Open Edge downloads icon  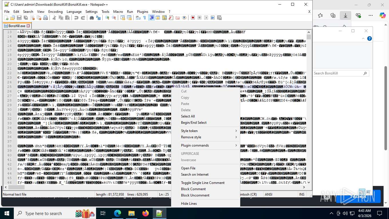346,15
